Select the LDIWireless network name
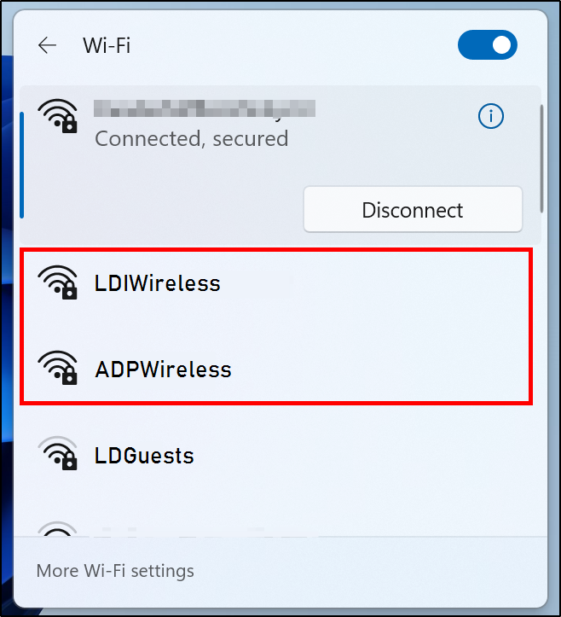561x617 pixels. click(157, 283)
